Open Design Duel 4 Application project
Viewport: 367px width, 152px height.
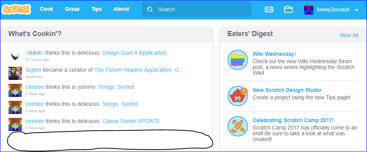click(x=134, y=53)
